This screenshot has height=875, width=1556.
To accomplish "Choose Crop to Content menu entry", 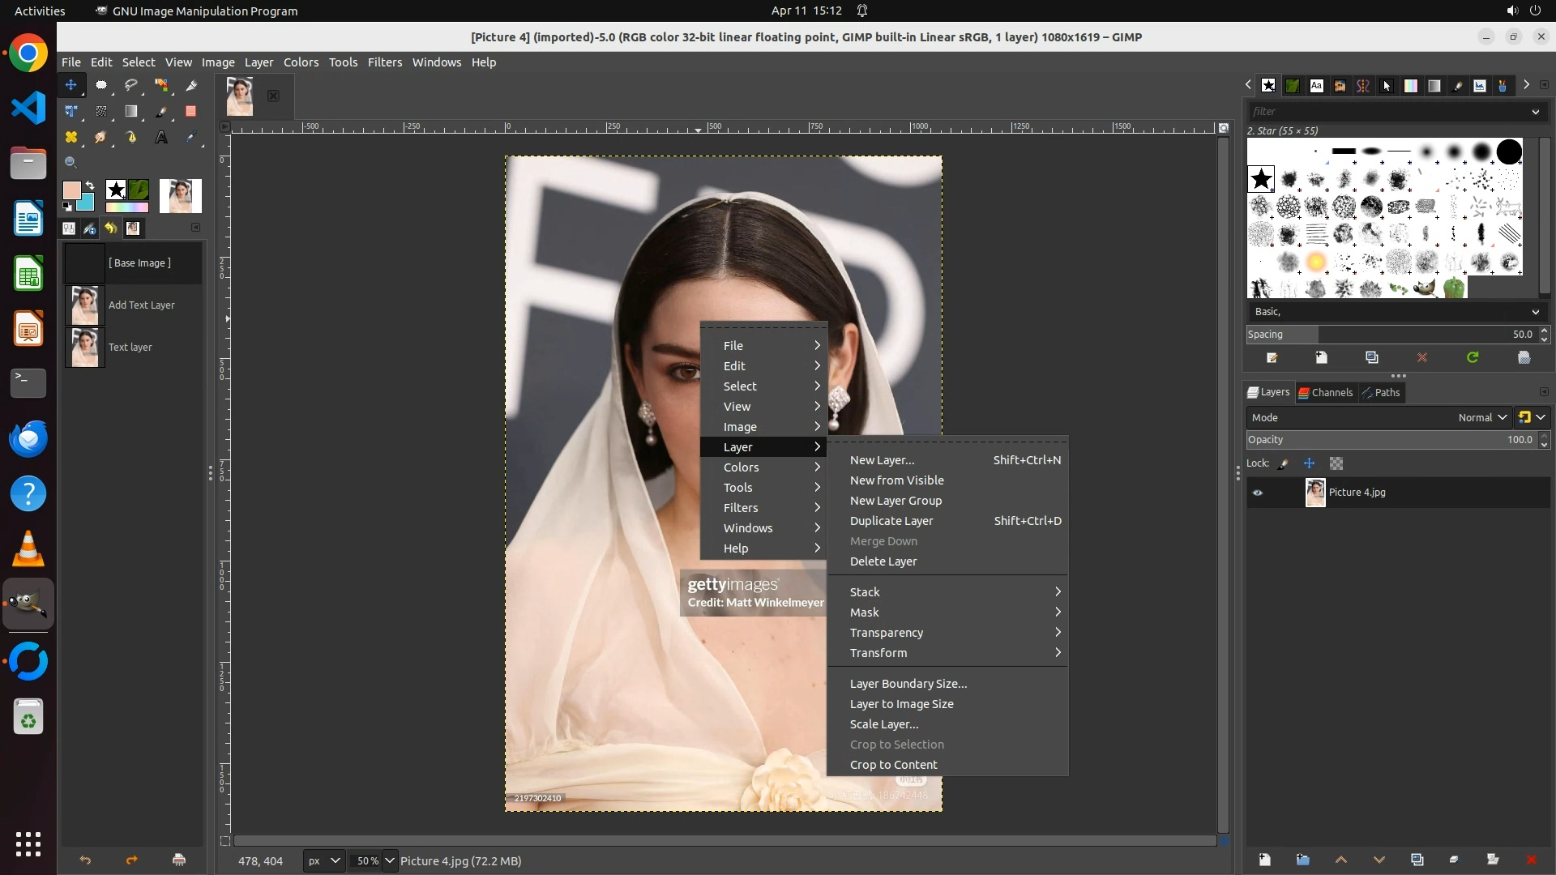I will 893,765.
